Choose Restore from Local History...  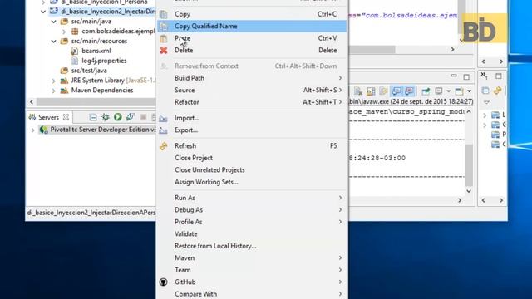pos(252,246)
